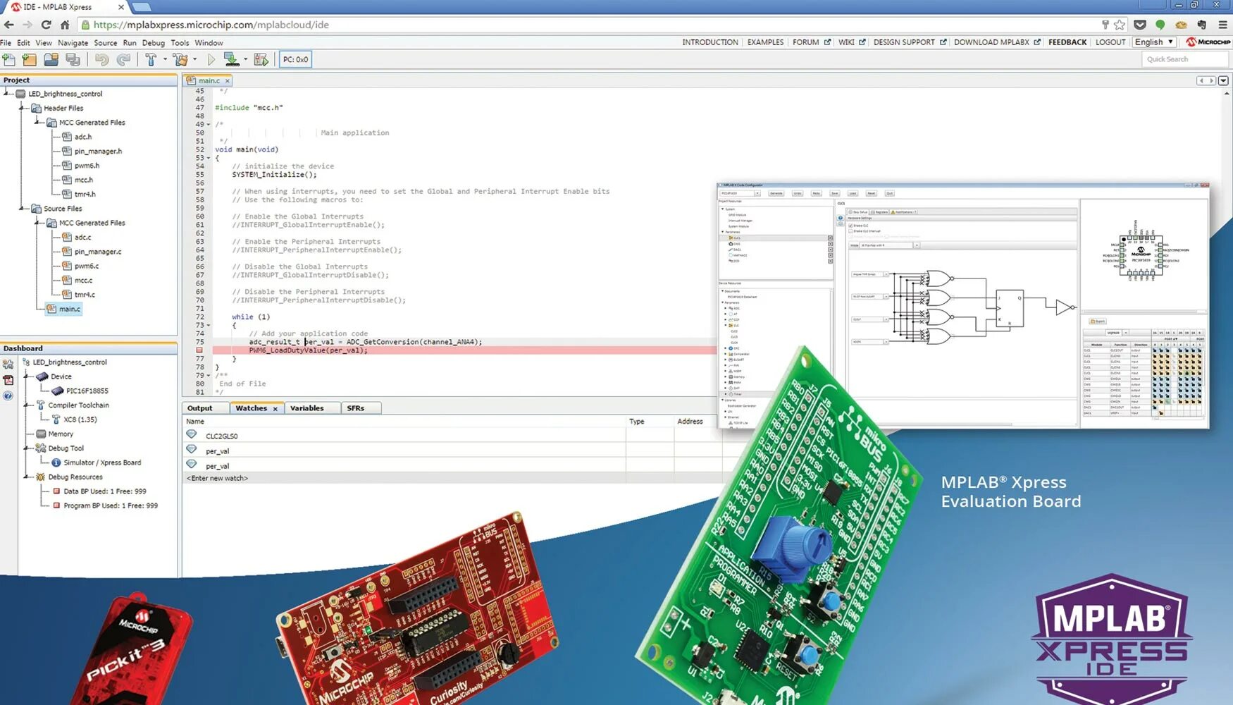1233x705 pixels.
Task: Click the help icon in Dashboard sidebar
Action: [x=8, y=396]
